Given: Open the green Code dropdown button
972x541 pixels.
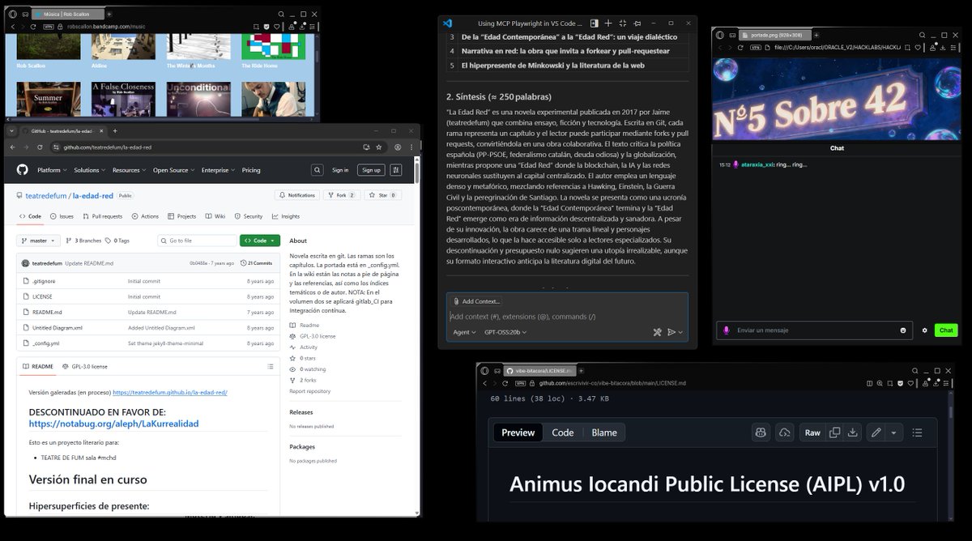Looking at the screenshot, I should click(x=260, y=241).
